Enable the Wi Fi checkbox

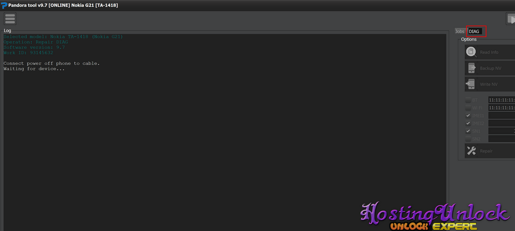(x=468, y=108)
